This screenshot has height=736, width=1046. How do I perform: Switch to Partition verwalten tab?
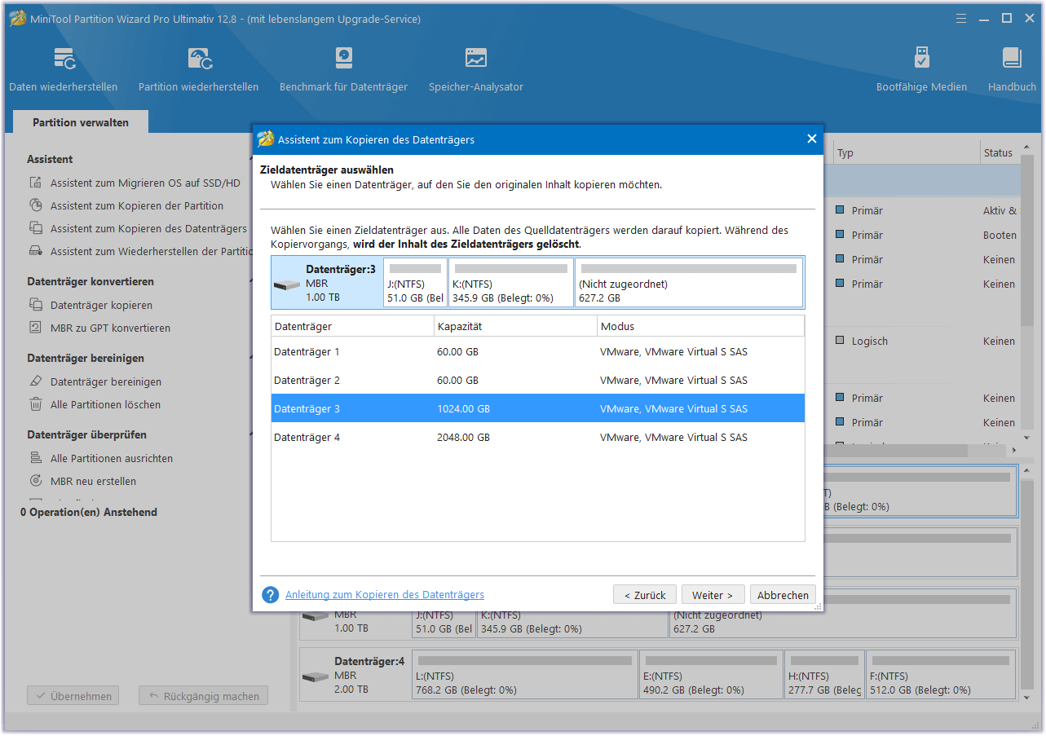[x=81, y=122]
